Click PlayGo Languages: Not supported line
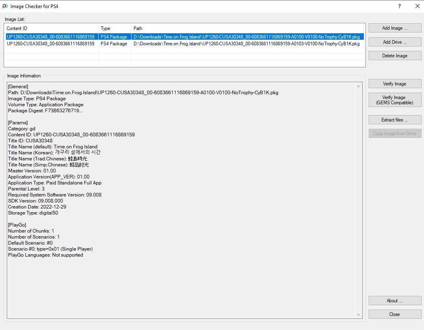This screenshot has height=330, width=424. [45, 255]
